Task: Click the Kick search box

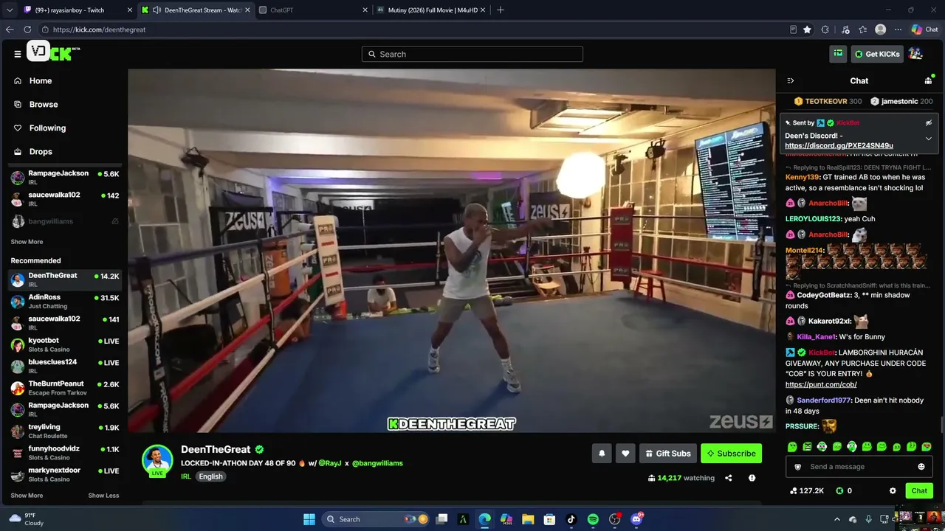Action: [472, 54]
